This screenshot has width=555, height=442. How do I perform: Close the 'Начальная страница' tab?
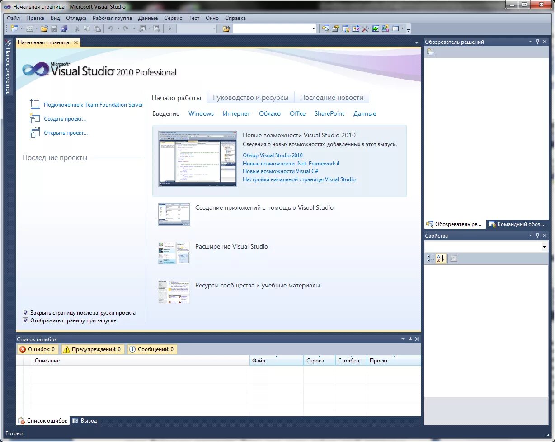tap(76, 42)
